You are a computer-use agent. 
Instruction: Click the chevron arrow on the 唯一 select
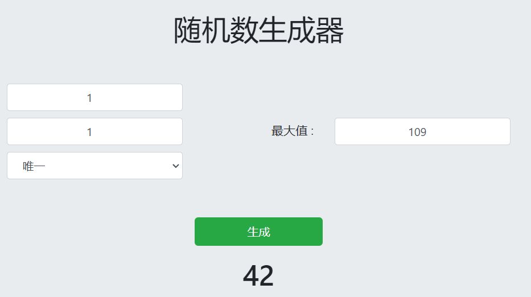pos(175,166)
